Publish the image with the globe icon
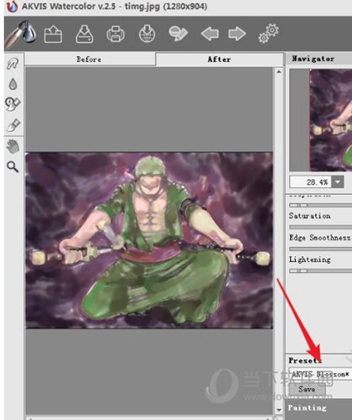This screenshot has width=352, height=420. (x=148, y=34)
